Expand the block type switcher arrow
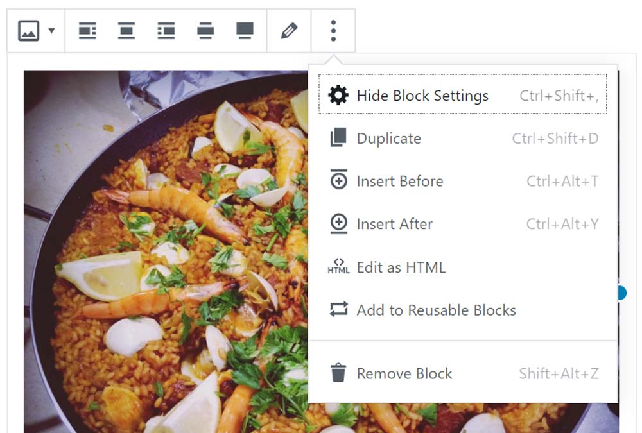The image size is (642, 433). [52, 31]
